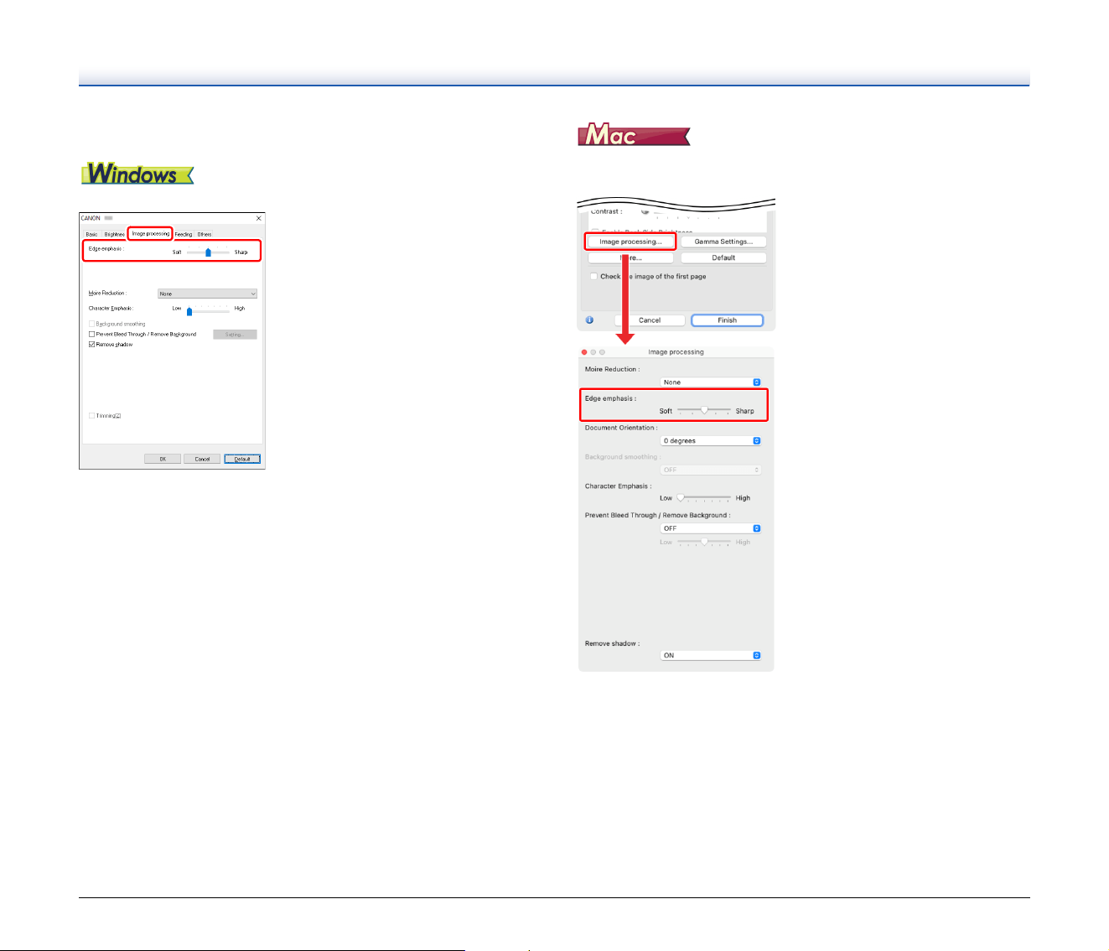Open Moire Reduction dropdown in Windows dialog

tap(207, 294)
